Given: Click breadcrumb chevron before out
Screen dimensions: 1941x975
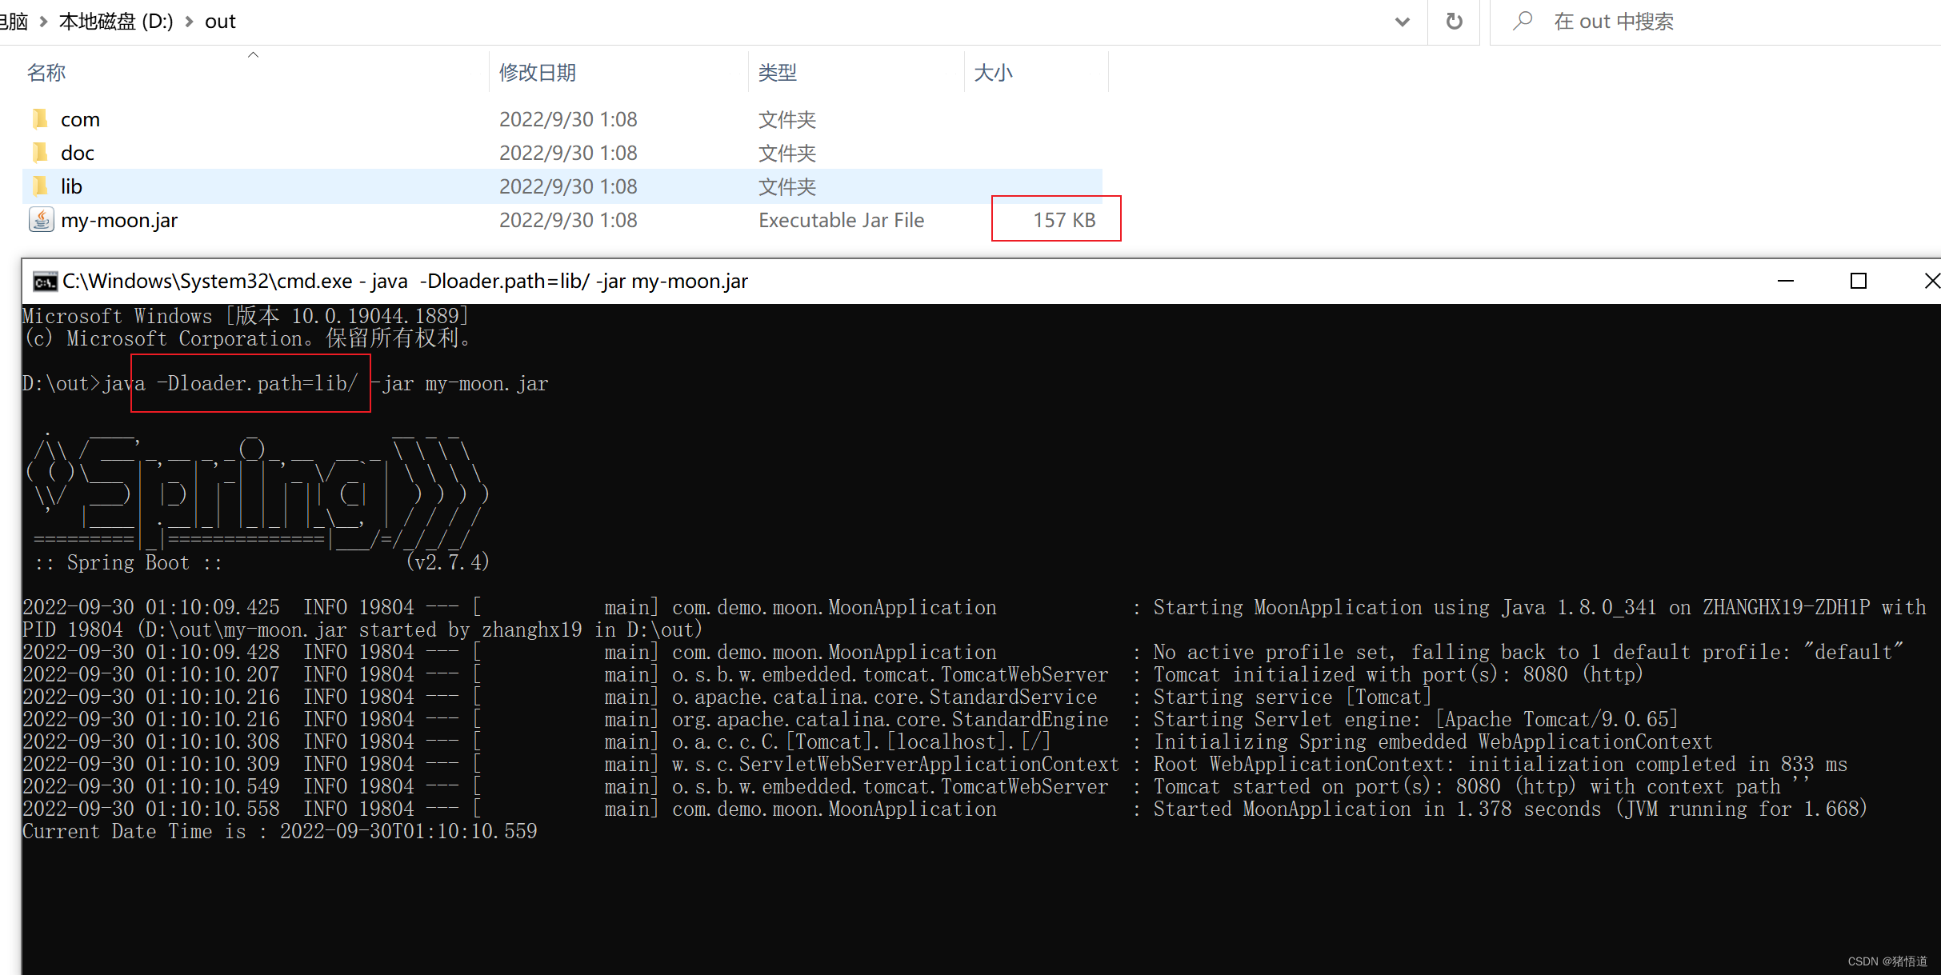Looking at the screenshot, I should 190,22.
